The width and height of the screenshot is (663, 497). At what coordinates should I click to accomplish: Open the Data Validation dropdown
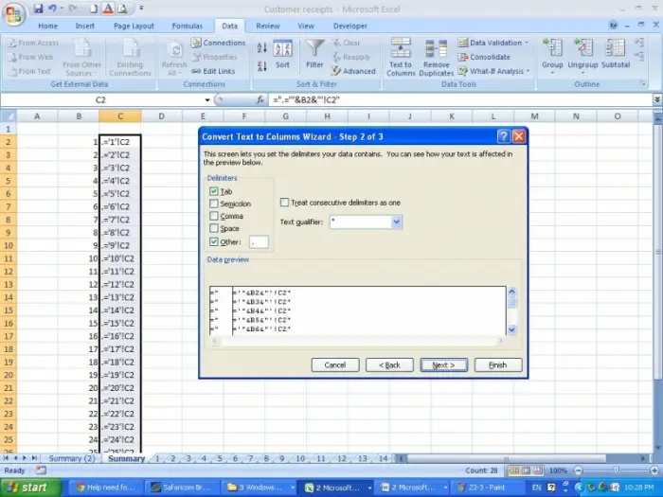click(x=527, y=43)
